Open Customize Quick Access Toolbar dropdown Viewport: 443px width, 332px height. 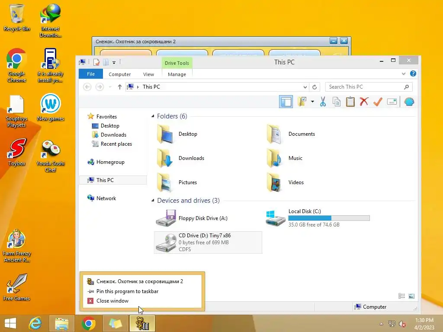(x=114, y=62)
